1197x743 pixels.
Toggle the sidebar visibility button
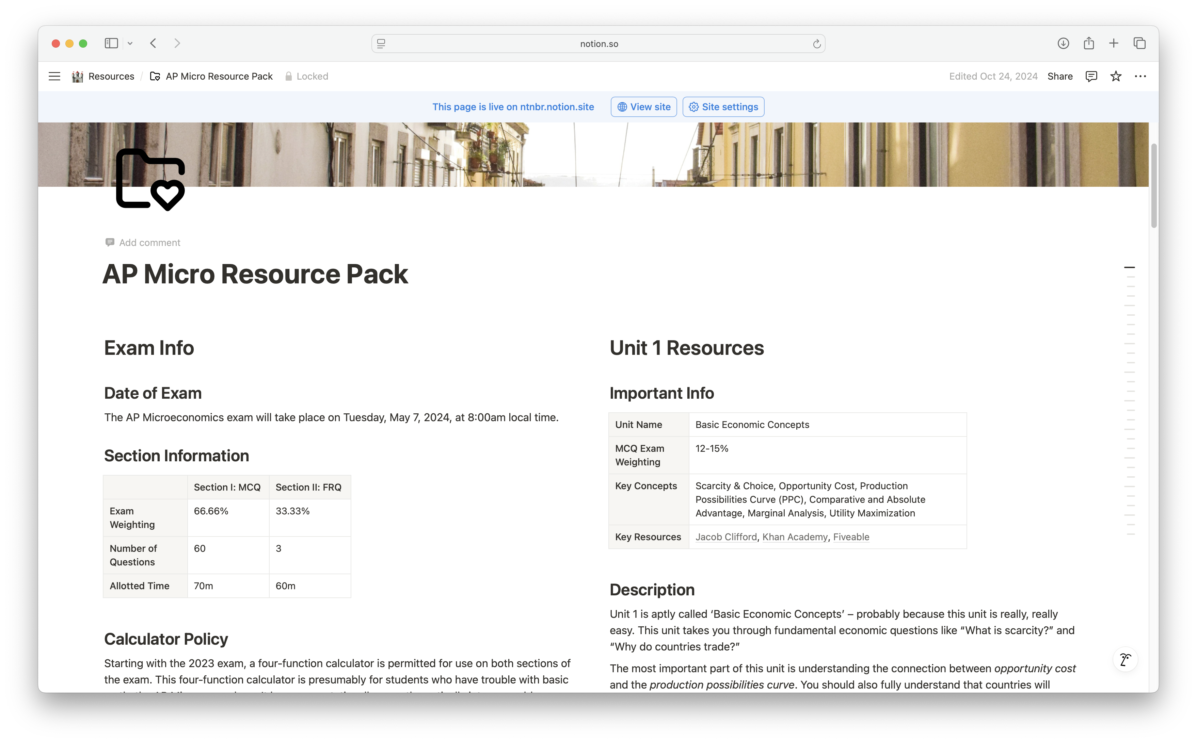tap(111, 43)
